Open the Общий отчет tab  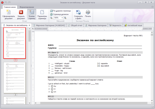click(75, 25)
